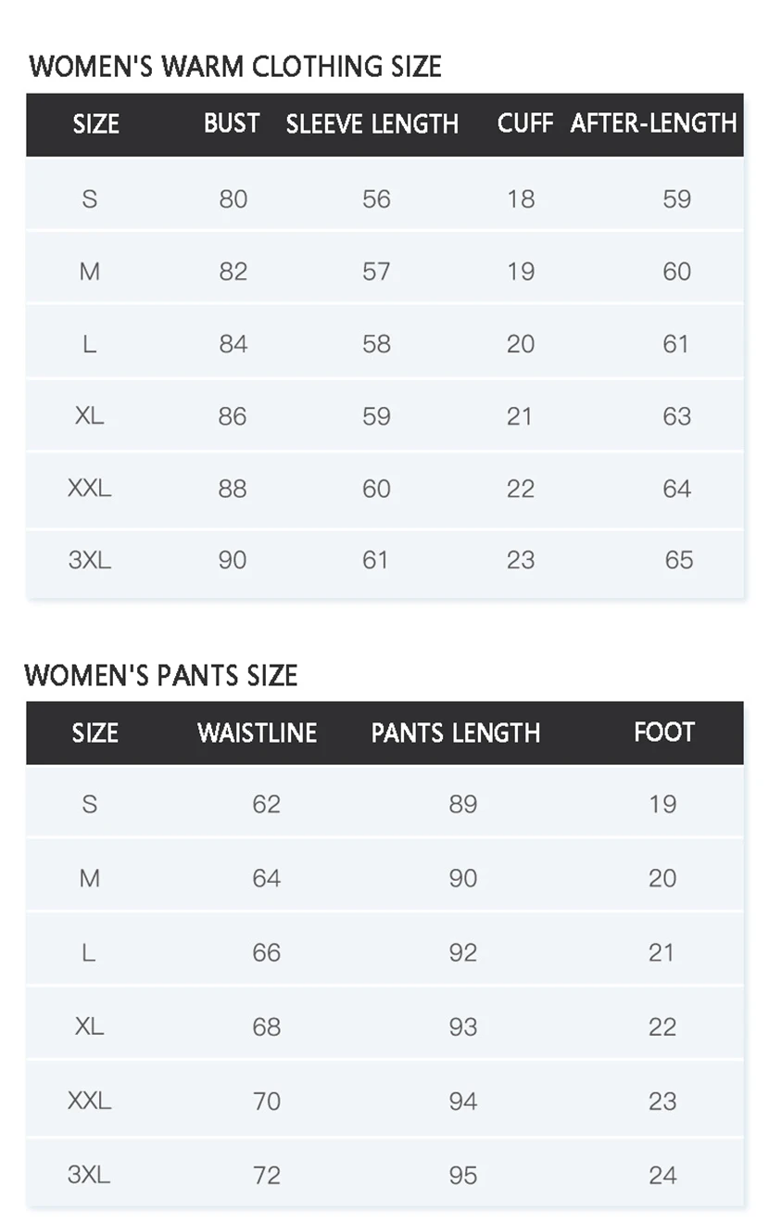This screenshot has width=769, height=1223.
Task: Click the BUST column header
Action: point(232,123)
